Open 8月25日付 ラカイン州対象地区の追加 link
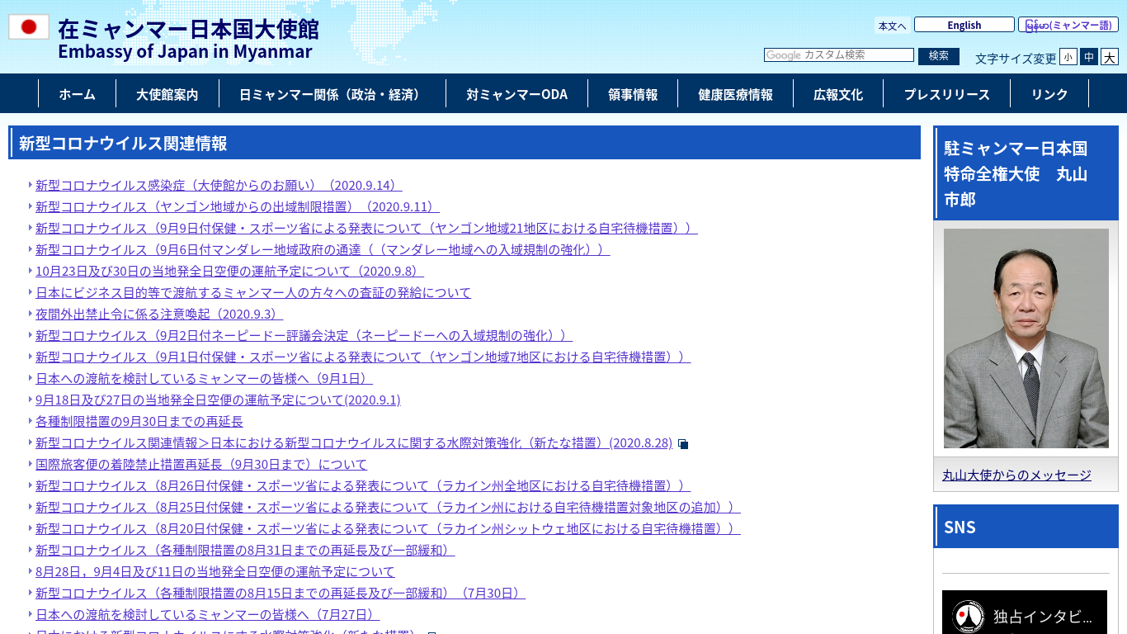 [x=388, y=507]
